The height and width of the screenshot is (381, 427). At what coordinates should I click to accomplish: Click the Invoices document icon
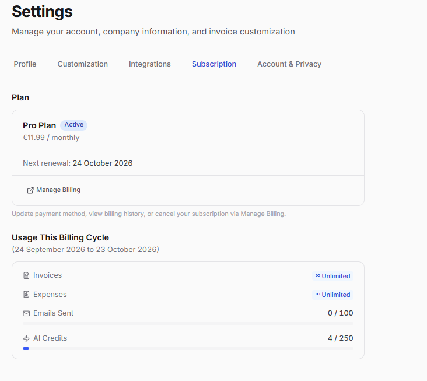[26, 275]
